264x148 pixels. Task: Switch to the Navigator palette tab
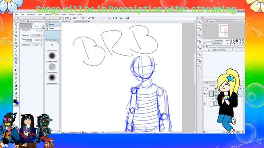click(x=210, y=21)
